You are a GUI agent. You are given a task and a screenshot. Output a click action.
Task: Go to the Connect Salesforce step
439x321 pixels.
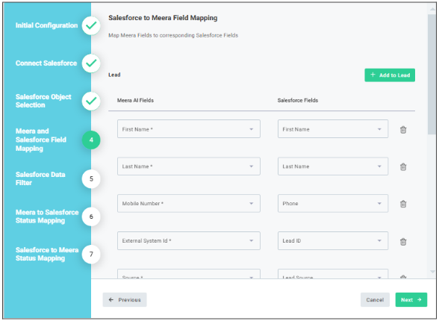point(46,63)
